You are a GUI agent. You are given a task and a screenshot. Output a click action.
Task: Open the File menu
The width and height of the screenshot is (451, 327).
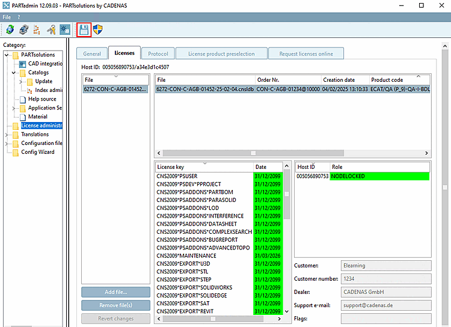click(7, 17)
